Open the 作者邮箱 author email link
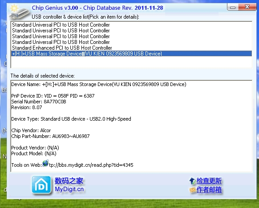Image resolution: width=259 pixels, height=208 pixels. (x=209, y=189)
